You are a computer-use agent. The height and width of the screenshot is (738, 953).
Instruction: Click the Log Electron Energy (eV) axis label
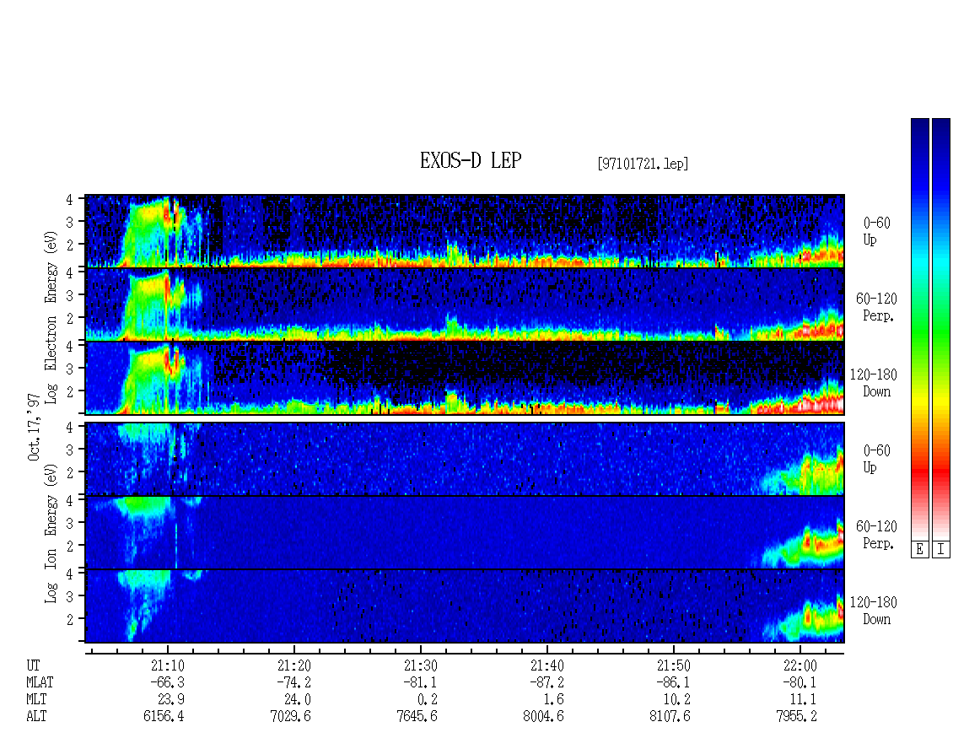[51, 317]
